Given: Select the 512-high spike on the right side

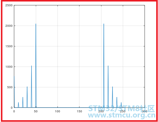Looking at the screenshot, I should click(113, 97).
